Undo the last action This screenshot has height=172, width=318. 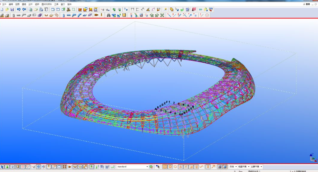[x=19, y=10]
